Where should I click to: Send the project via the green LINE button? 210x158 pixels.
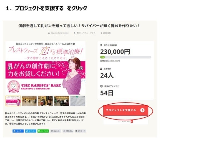coord(43,131)
